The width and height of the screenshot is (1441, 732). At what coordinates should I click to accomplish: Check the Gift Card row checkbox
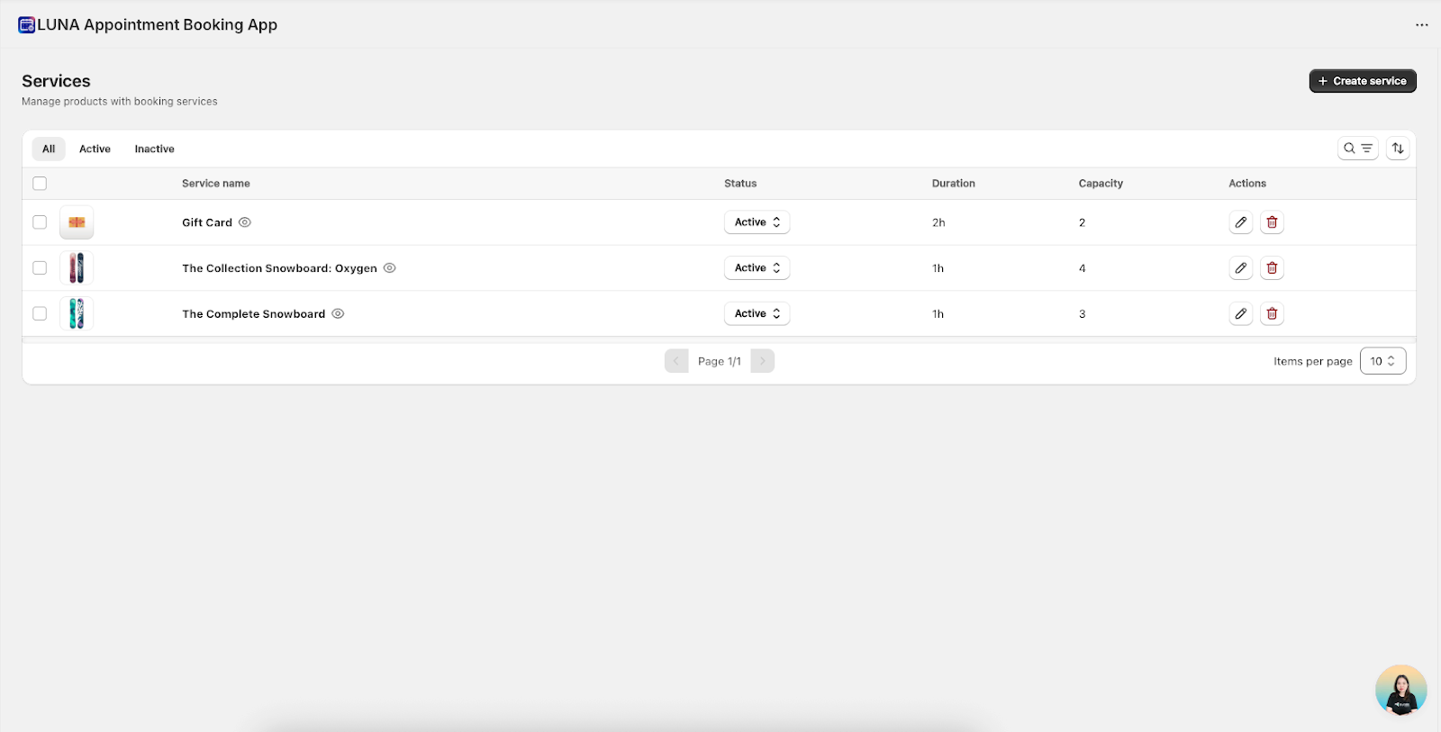40,222
